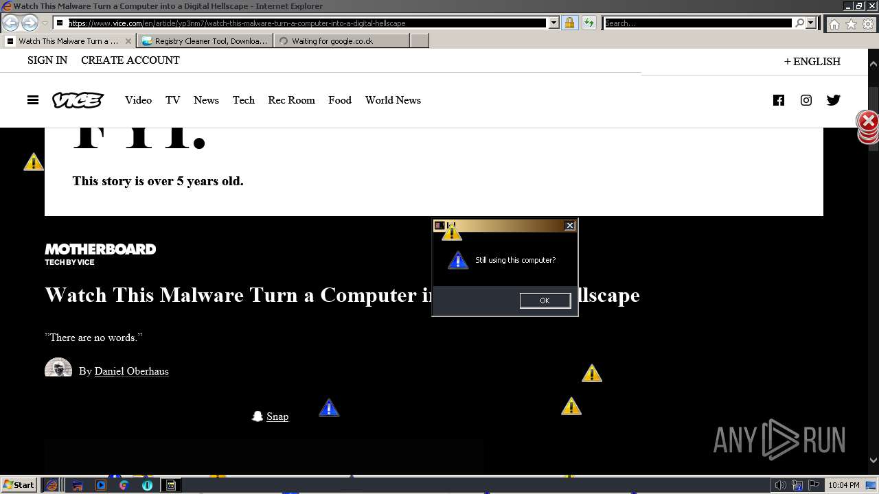The height and width of the screenshot is (494, 879).
Task: Go forward with the IE Forward arrow
Action: point(30,23)
